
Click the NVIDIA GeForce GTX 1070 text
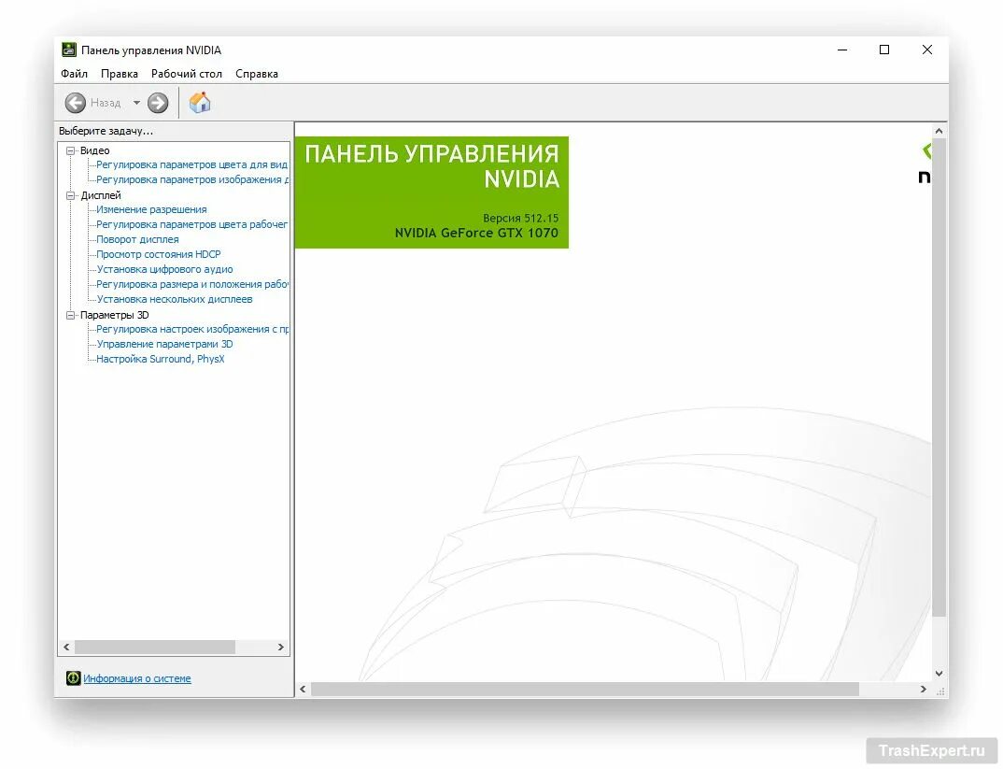(x=476, y=233)
